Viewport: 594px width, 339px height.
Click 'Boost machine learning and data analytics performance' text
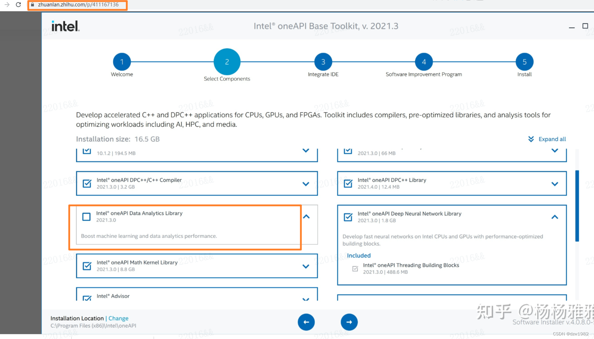click(149, 236)
